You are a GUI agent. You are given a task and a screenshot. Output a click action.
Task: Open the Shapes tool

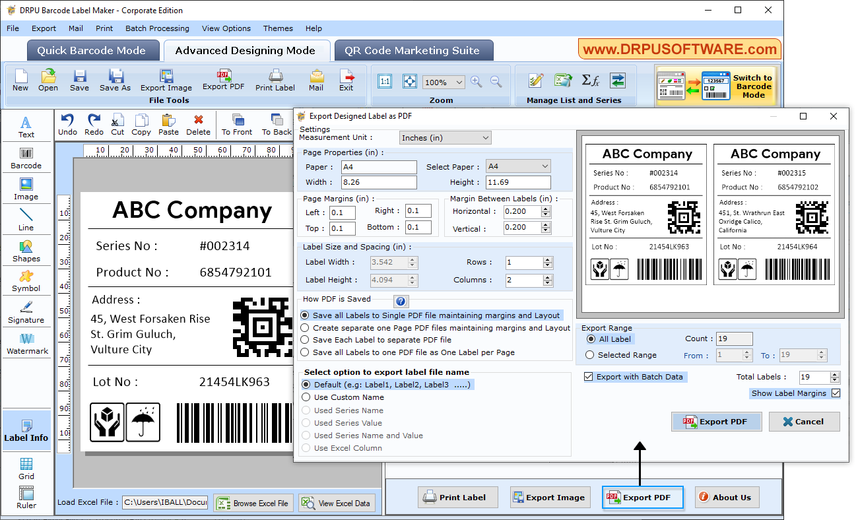point(26,251)
